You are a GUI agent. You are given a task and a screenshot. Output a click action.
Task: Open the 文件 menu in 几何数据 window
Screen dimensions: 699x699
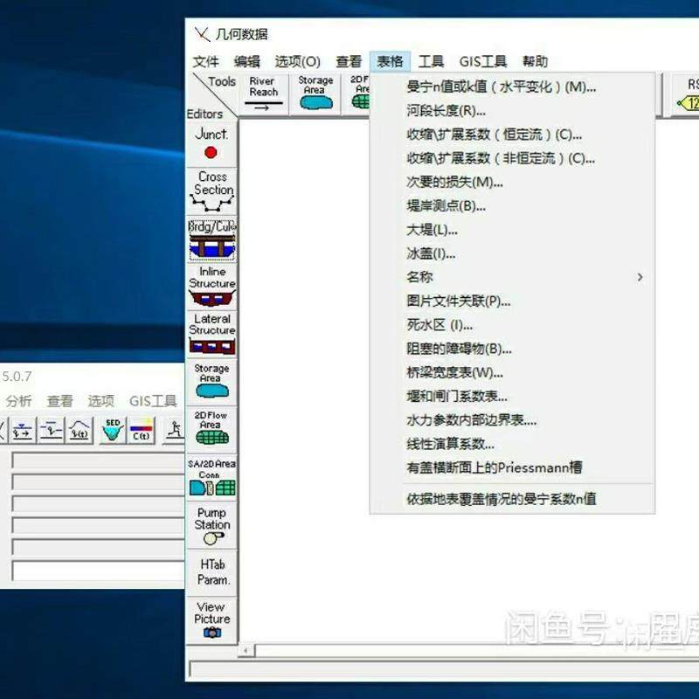pos(205,61)
